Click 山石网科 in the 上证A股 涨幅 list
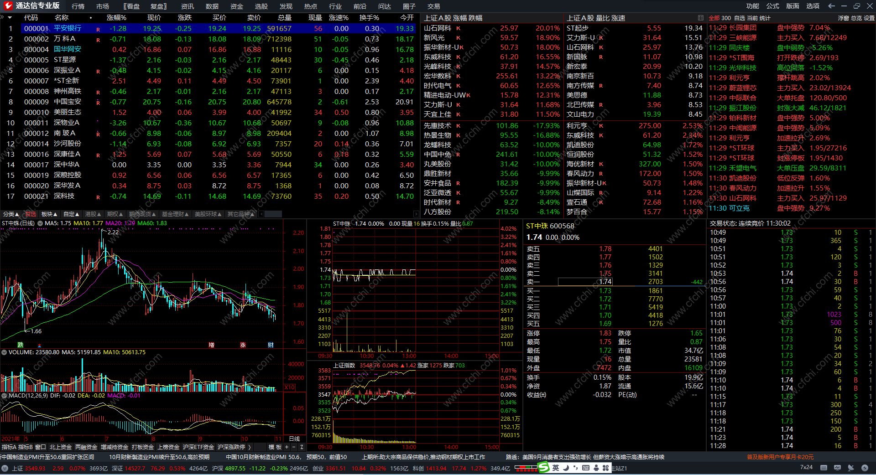Screen dimensions: 876x475 coord(438,28)
